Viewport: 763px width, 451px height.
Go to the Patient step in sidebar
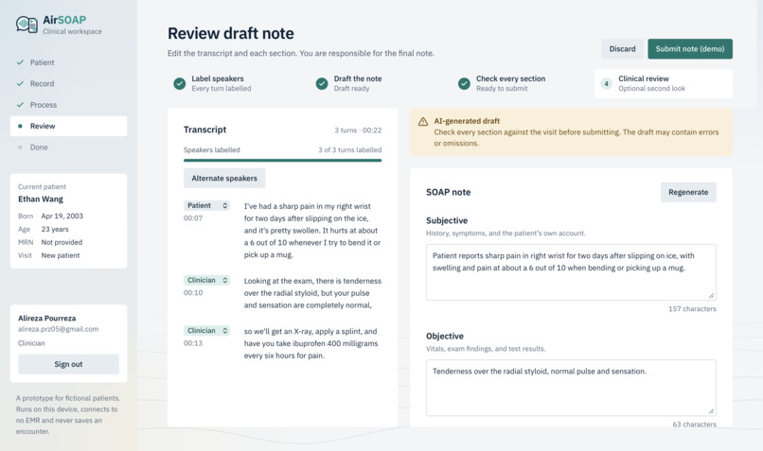click(68, 62)
